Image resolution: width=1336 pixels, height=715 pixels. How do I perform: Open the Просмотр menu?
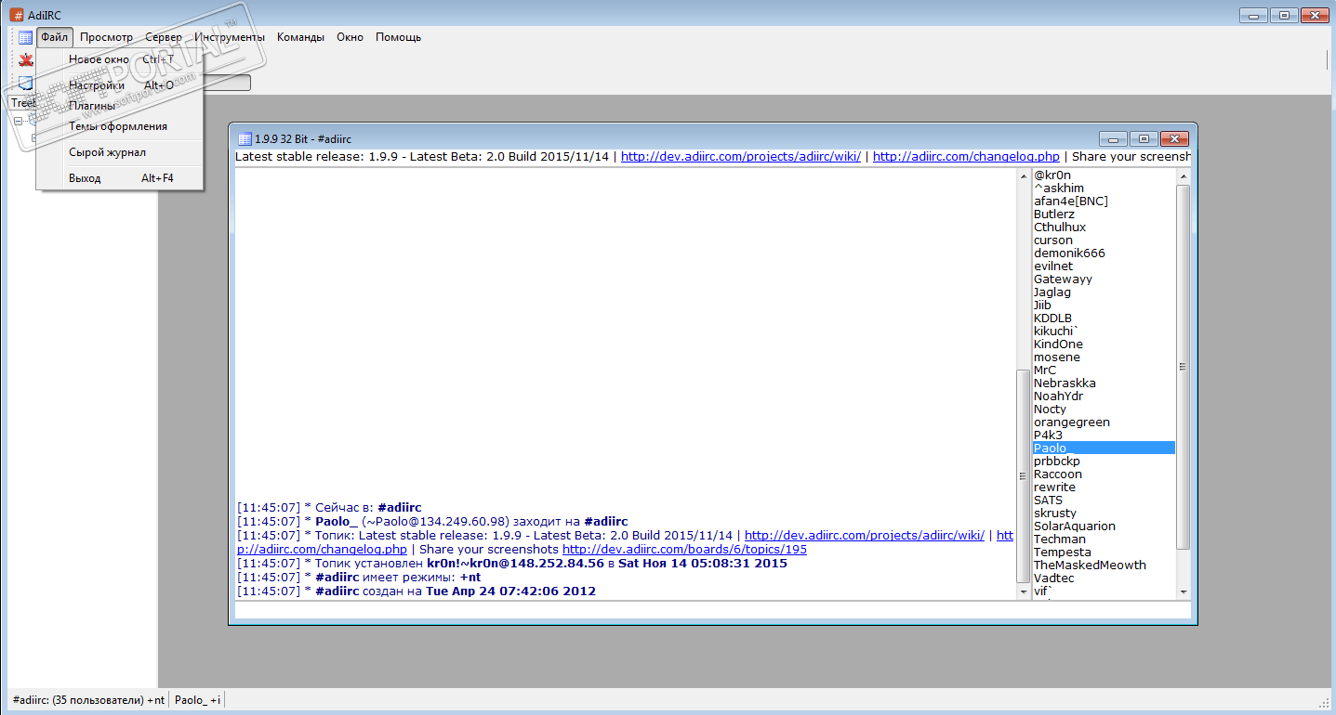click(x=106, y=37)
